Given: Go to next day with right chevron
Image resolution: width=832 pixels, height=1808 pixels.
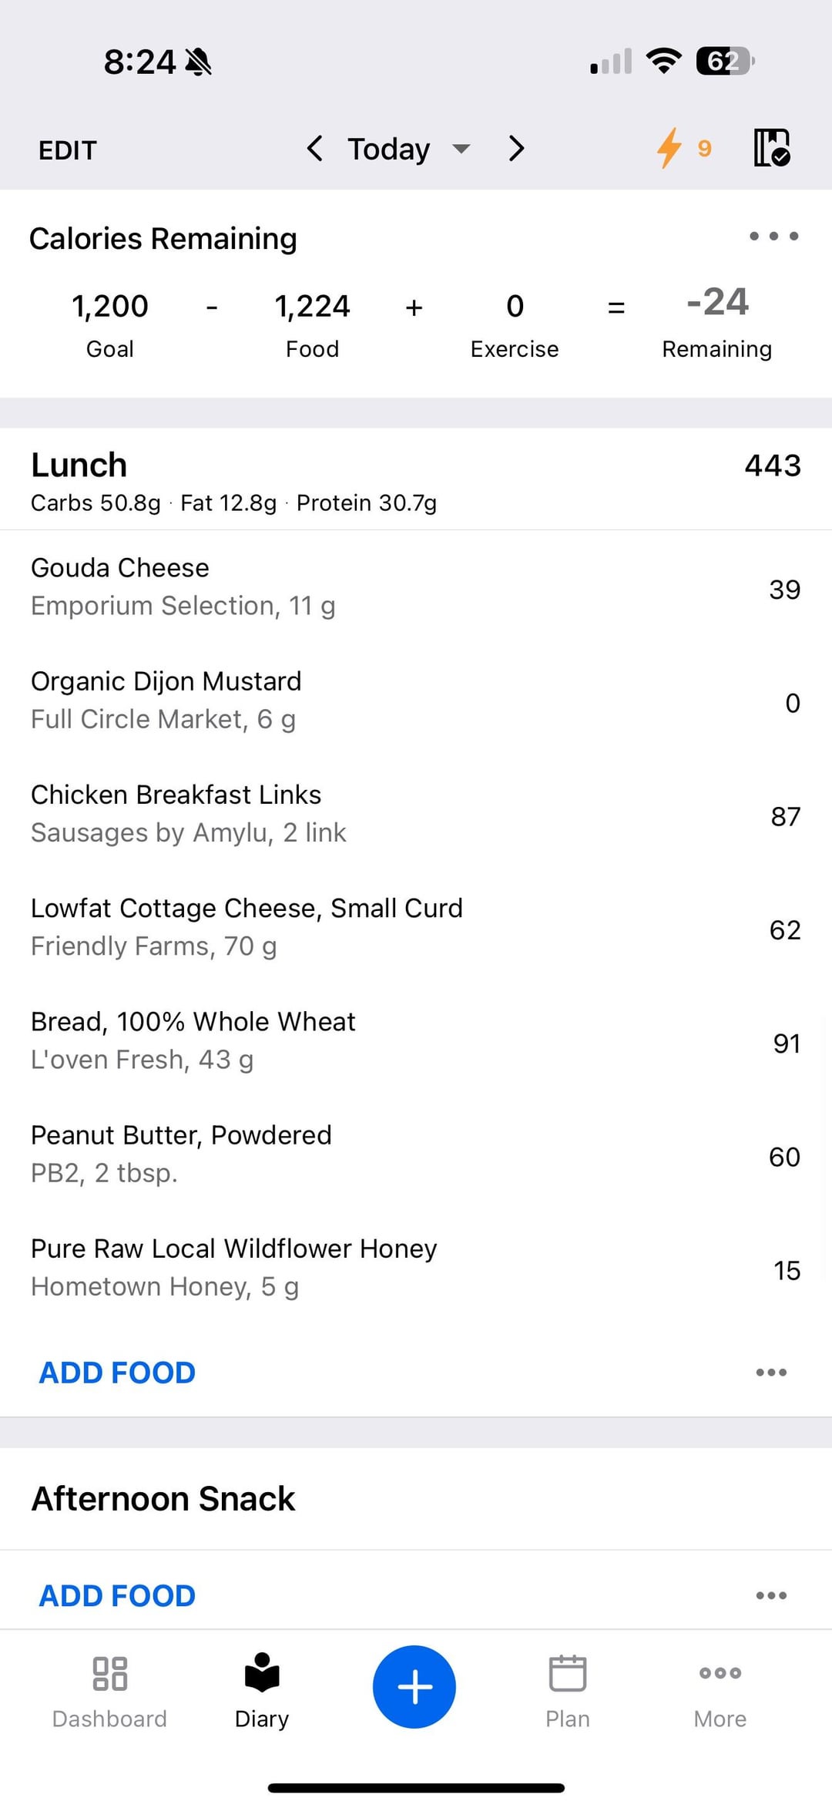Looking at the screenshot, I should (x=516, y=148).
